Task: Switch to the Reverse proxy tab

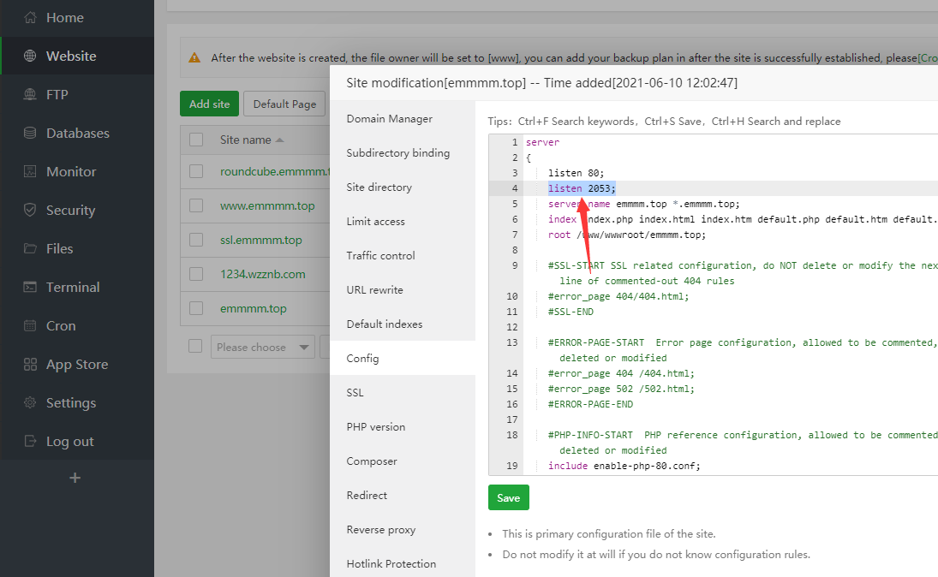Action: [380, 529]
